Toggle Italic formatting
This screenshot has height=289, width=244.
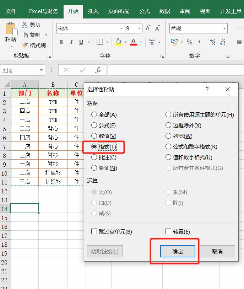71,42
